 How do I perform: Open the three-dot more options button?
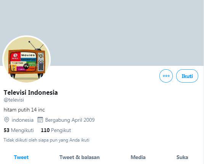click(x=166, y=76)
